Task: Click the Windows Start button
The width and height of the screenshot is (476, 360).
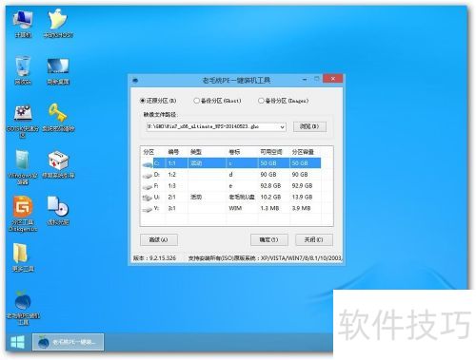Action: (17, 342)
